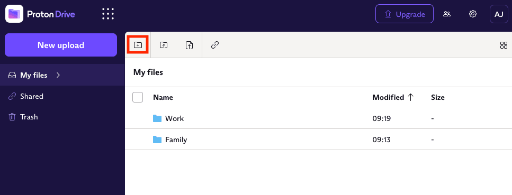The image size is (512, 195).
Task: Expand My files with the chevron arrow
Action: [x=58, y=75]
